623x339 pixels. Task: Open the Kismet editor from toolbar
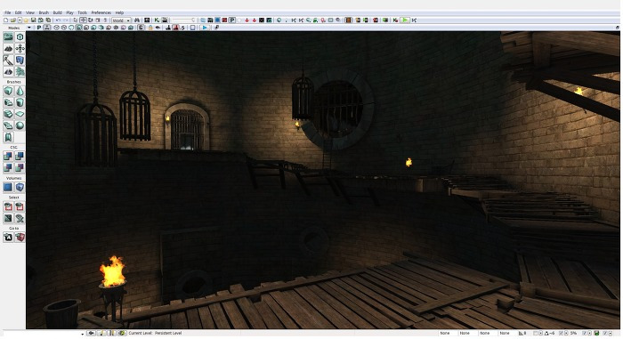(x=157, y=20)
